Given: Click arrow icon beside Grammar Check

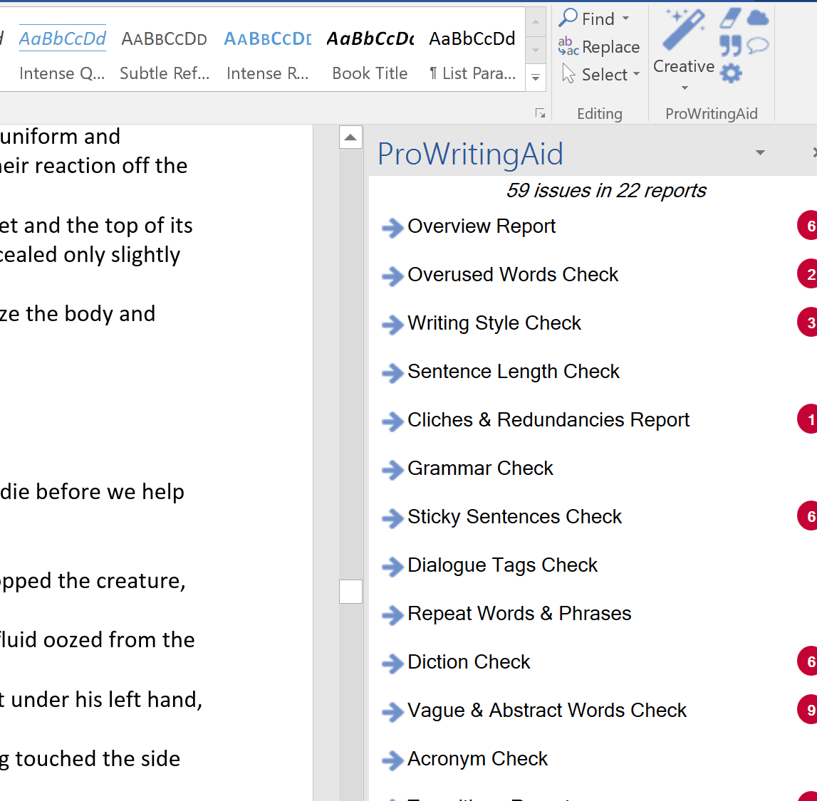Looking at the screenshot, I should pos(392,470).
